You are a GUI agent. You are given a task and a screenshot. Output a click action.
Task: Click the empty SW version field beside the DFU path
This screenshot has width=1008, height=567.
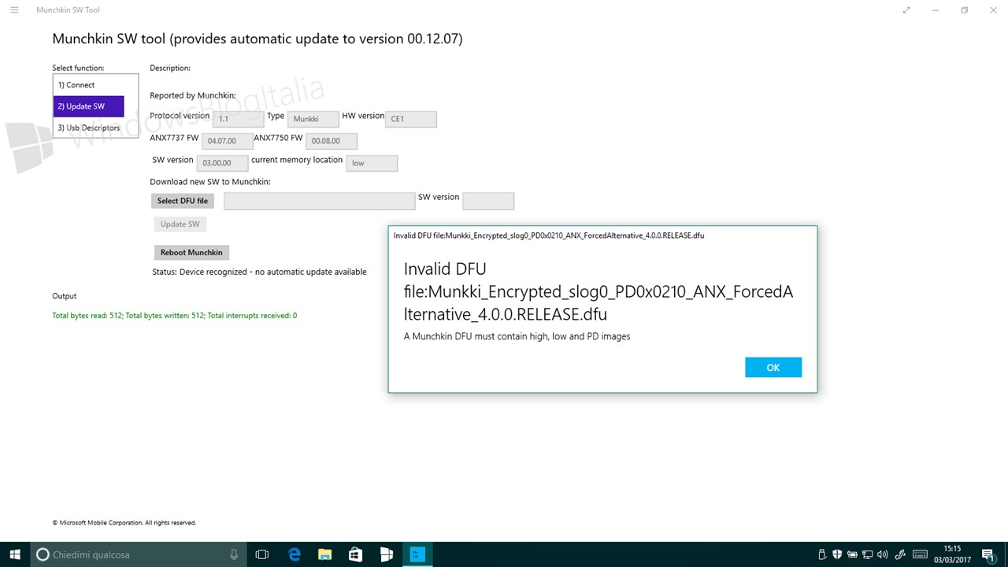coord(488,201)
